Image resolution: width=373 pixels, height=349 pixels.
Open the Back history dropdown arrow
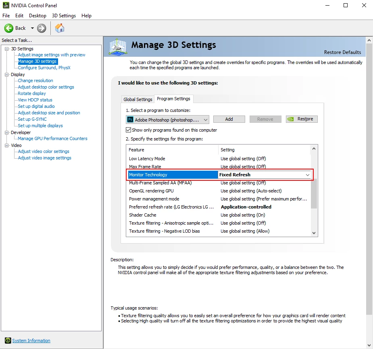tap(32, 28)
